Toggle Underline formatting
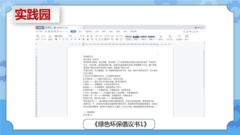The width and height of the screenshot is (240, 135). pyautogui.click(x=63, y=39)
